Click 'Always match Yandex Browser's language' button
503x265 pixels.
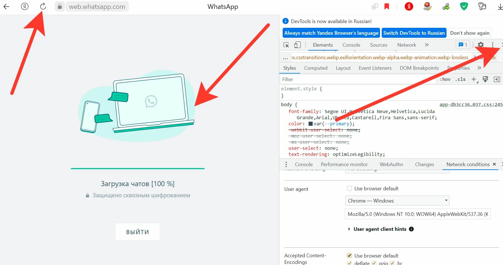point(331,33)
